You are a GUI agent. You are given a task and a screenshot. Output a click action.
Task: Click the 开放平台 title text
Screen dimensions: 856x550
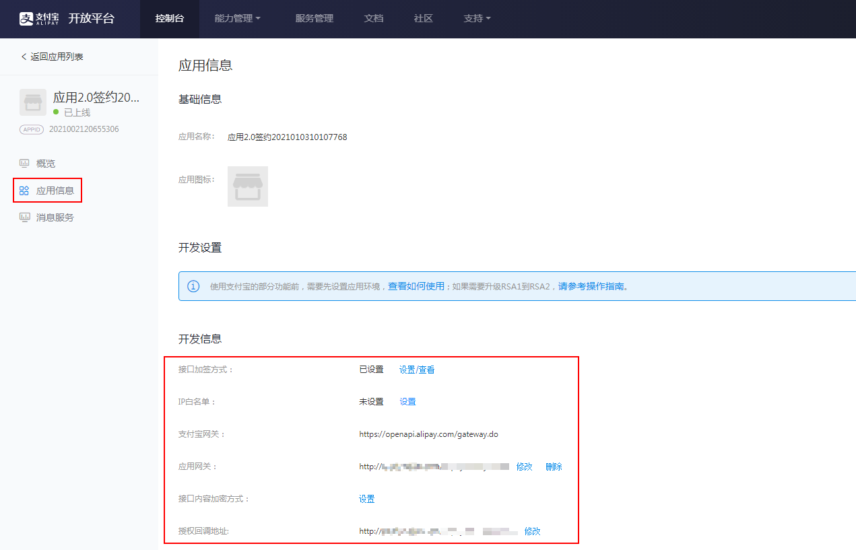tap(92, 18)
